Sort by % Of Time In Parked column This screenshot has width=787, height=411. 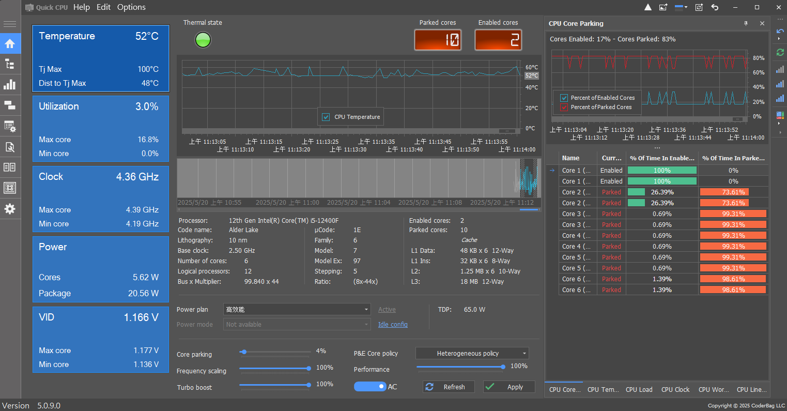[733, 158]
